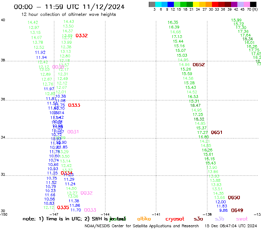
Task: Click the blue wave height value 11.92
Action: 40,52
